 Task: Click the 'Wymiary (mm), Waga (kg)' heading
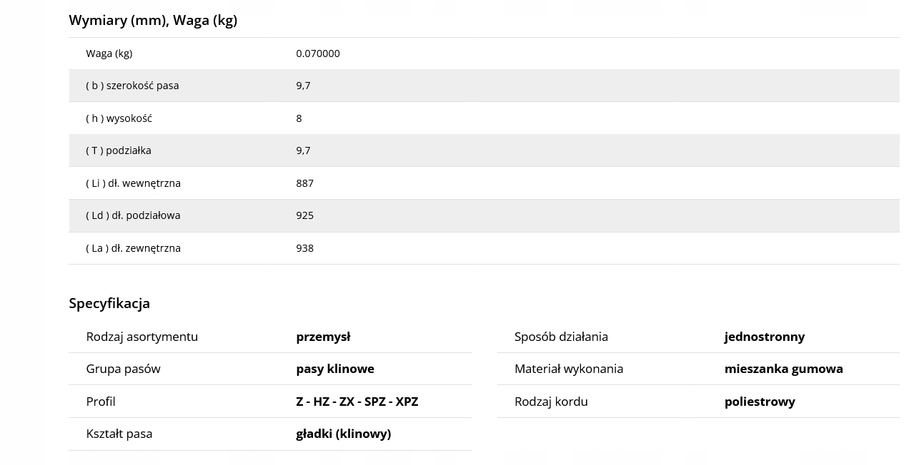pyautogui.click(x=153, y=20)
